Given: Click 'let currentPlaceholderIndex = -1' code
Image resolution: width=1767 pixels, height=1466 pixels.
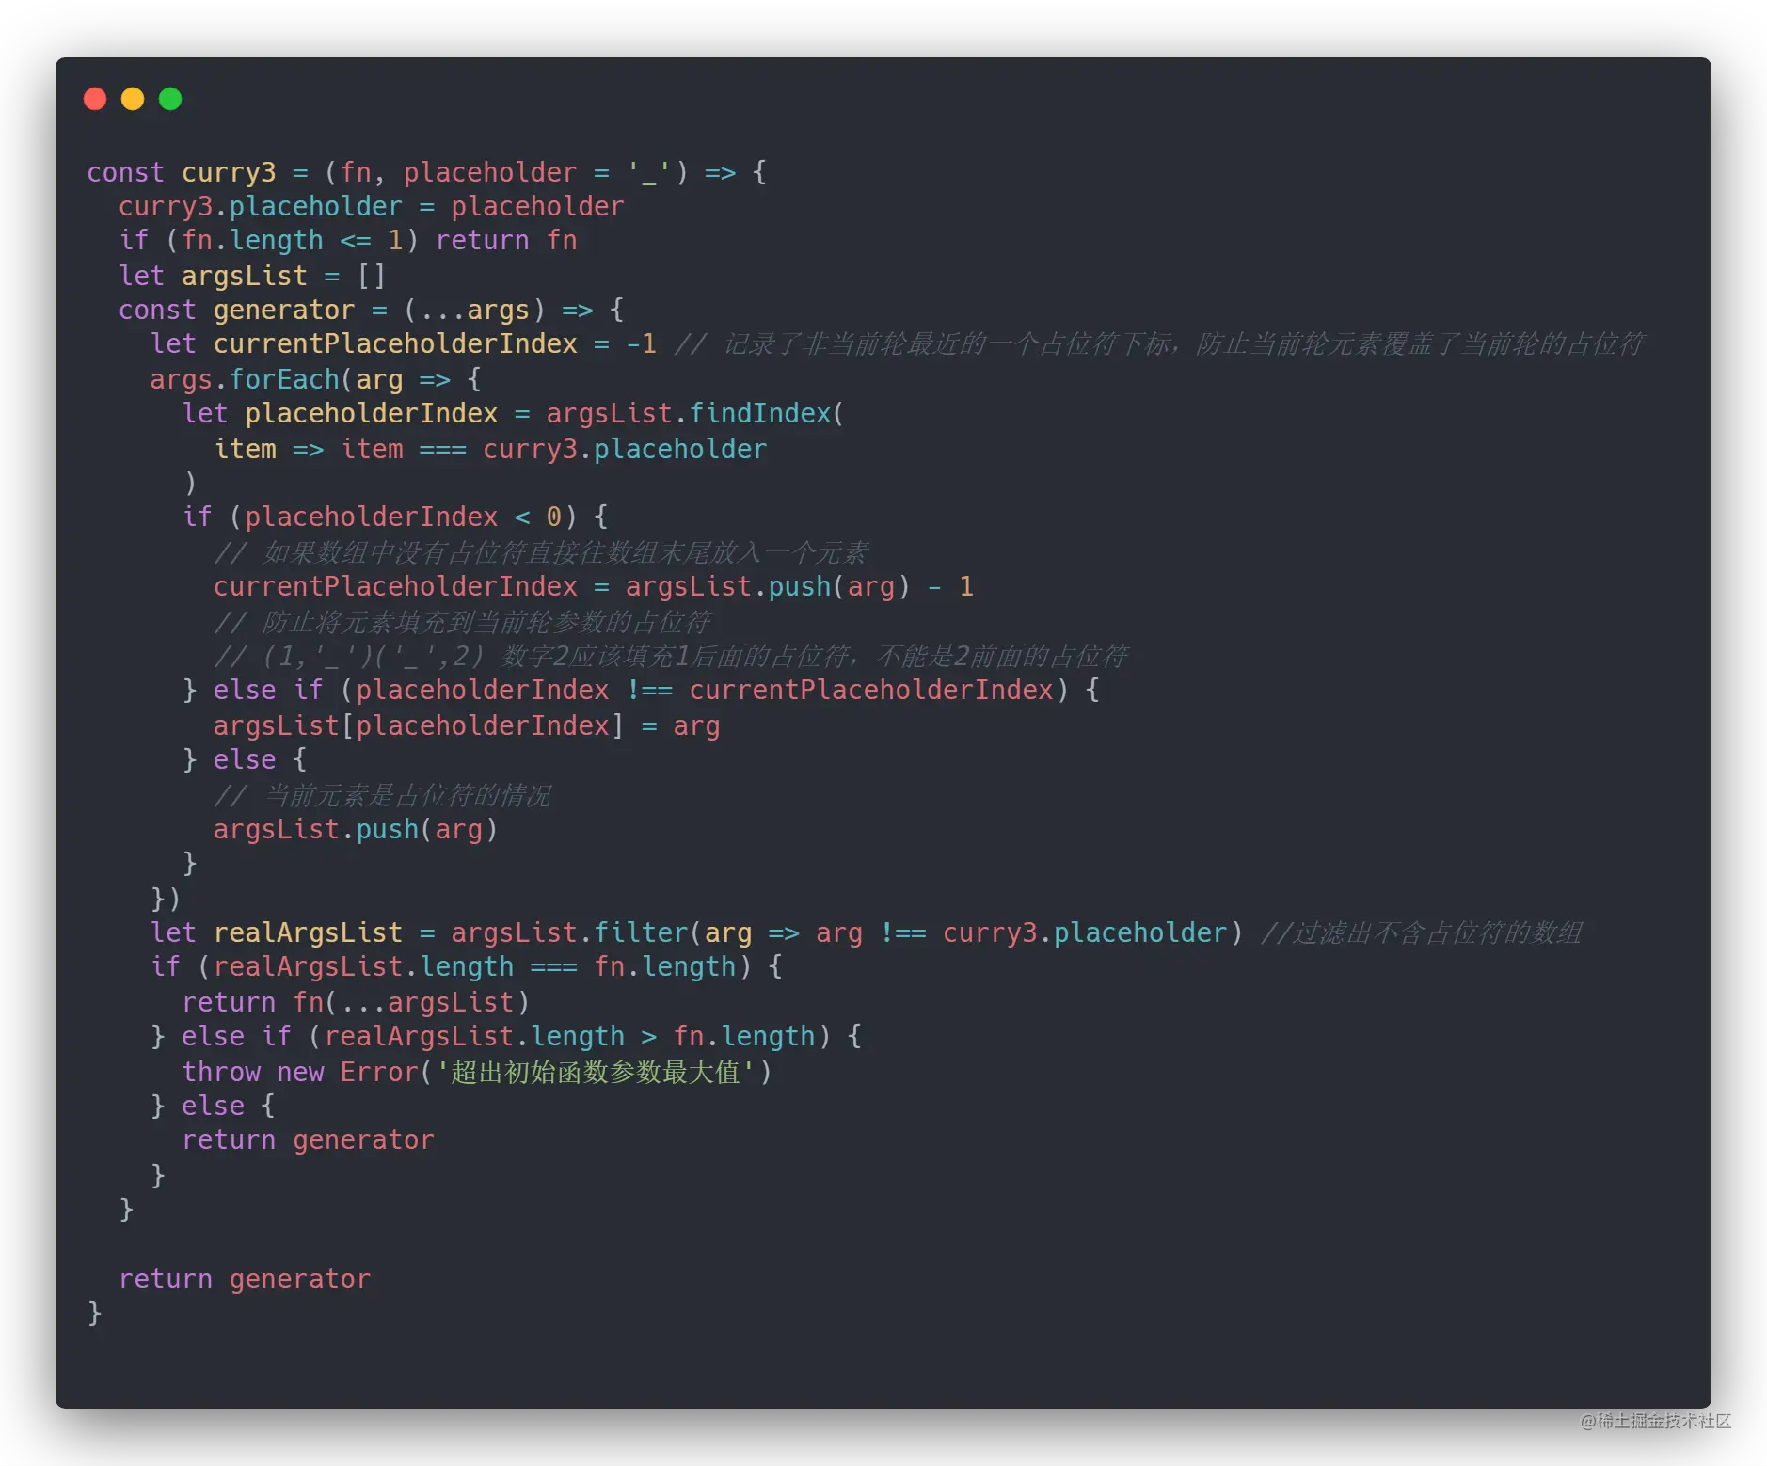Looking at the screenshot, I should point(403,344).
